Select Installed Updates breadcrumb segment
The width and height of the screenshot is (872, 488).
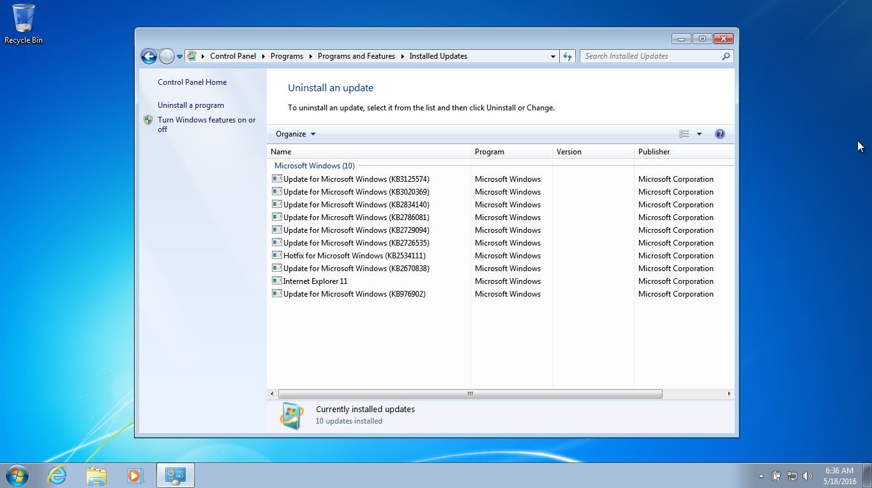(x=439, y=56)
